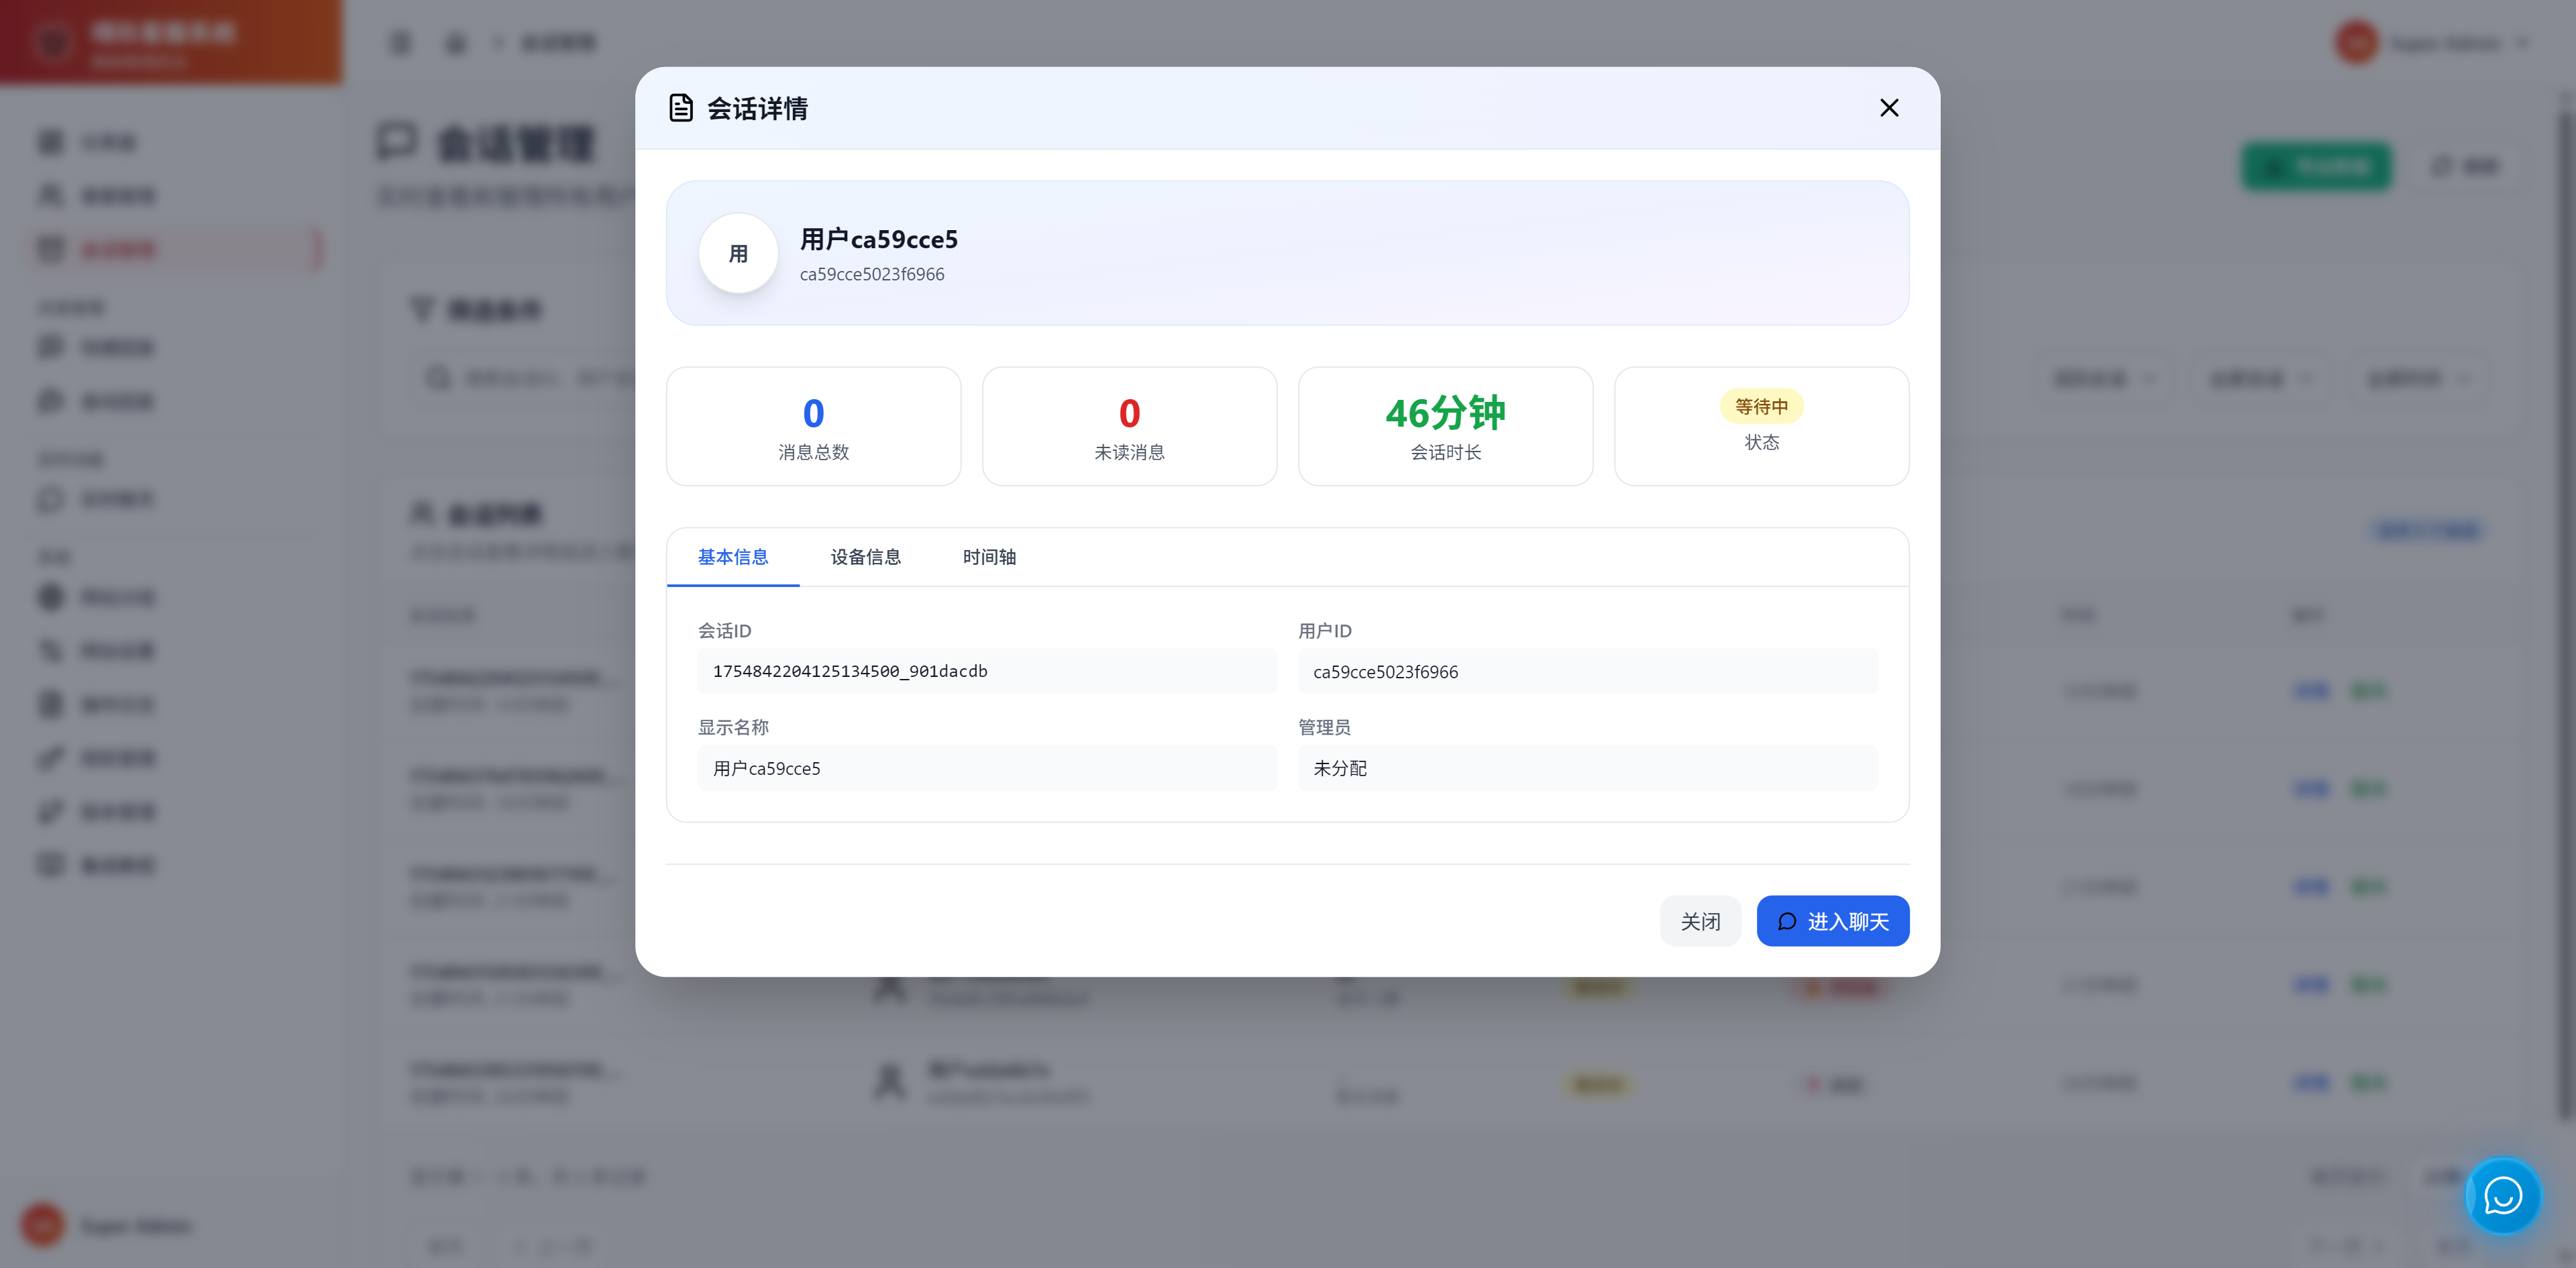Click the round 用 user avatar
The width and height of the screenshot is (2576, 1268).
[x=738, y=254]
